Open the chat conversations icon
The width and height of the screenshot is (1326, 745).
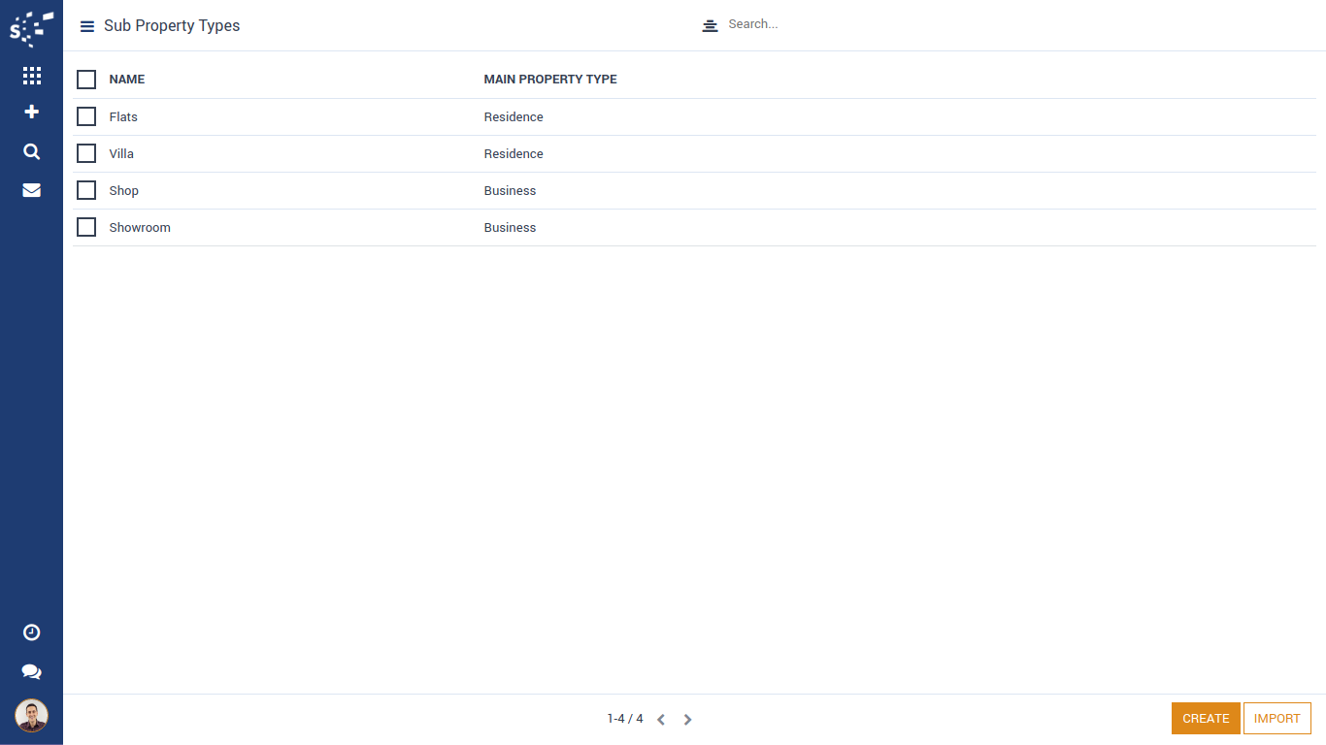coord(31,672)
